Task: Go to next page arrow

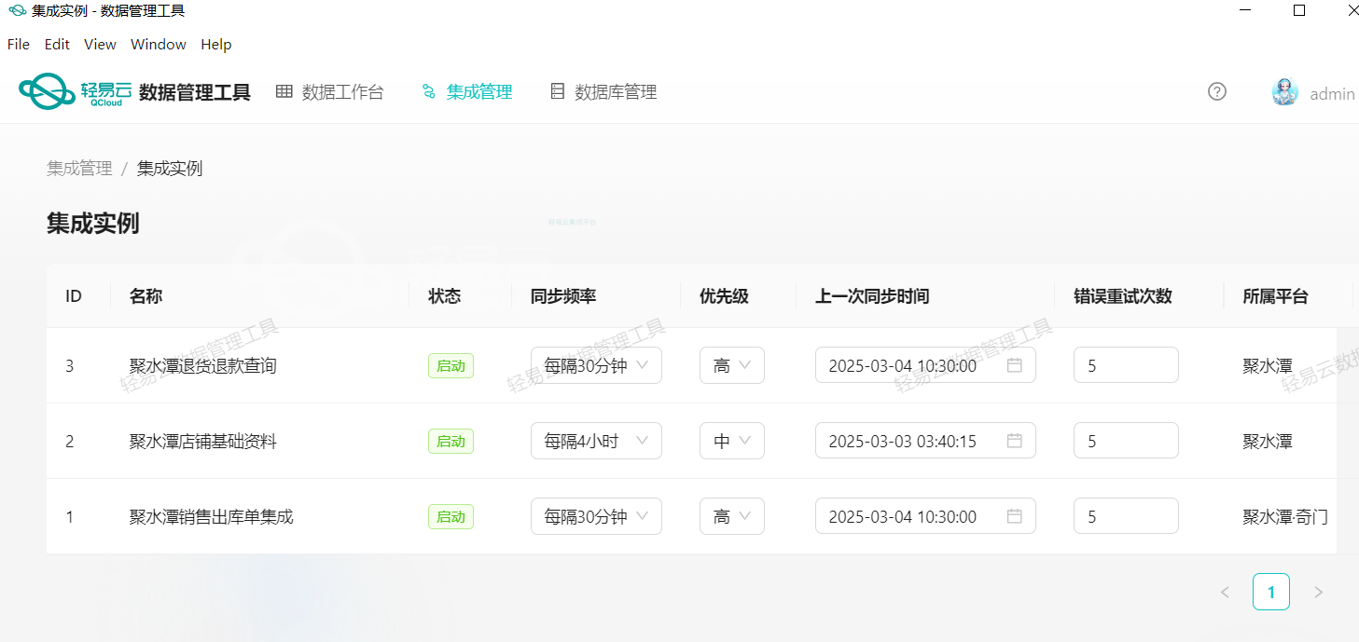Action: pos(1318,592)
